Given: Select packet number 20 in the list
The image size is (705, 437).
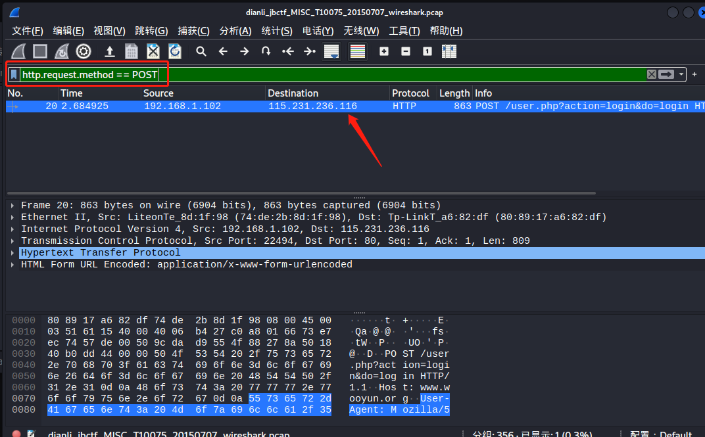Looking at the screenshot, I should [x=197, y=105].
